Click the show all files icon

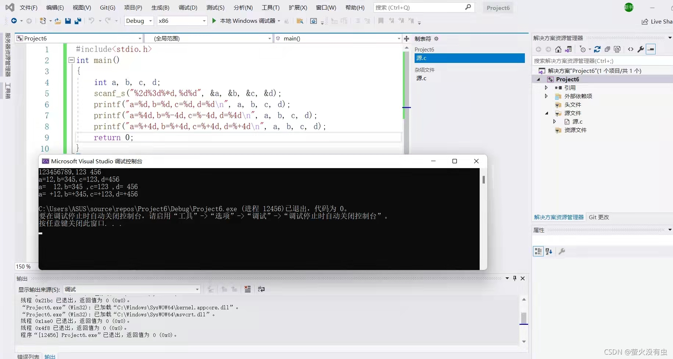point(617,49)
